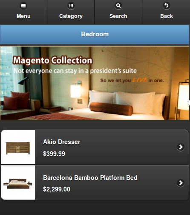Click the Search text label
190x215 pixels.
click(x=118, y=16)
